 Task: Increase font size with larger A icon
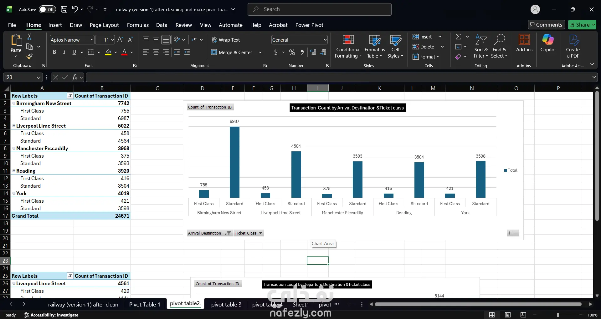click(x=120, y=40)
